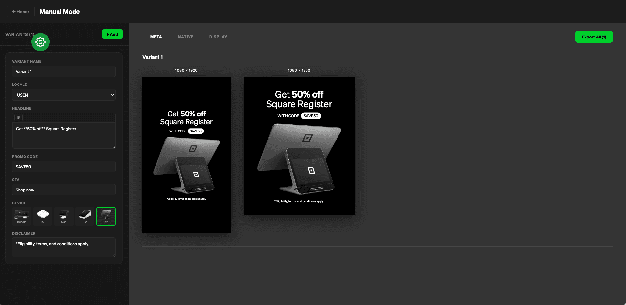626x305 pixels.
Task: Select the R2 device thumbnail
Action: pos(43,216)
